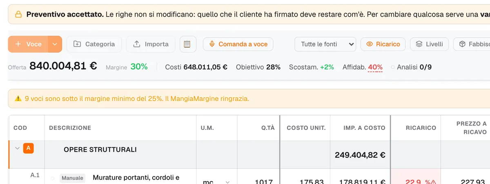Click the Affidab. 40% indicator
The width and height of the screenshot is (490, 184).
pos(363,67)
